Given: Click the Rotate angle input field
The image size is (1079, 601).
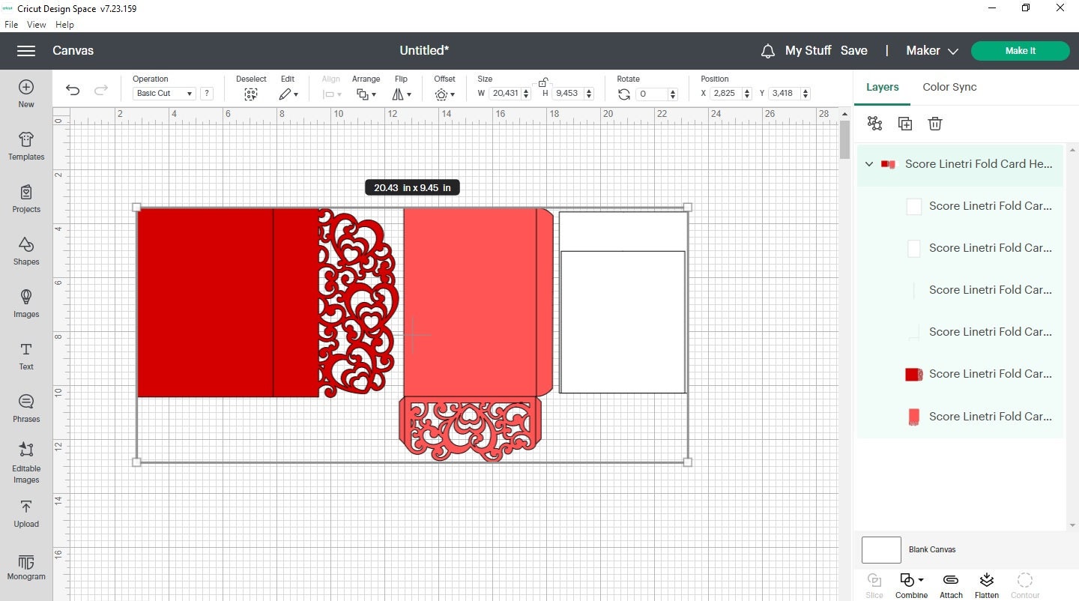Looking at the screenshot, I should click(651, 94).
